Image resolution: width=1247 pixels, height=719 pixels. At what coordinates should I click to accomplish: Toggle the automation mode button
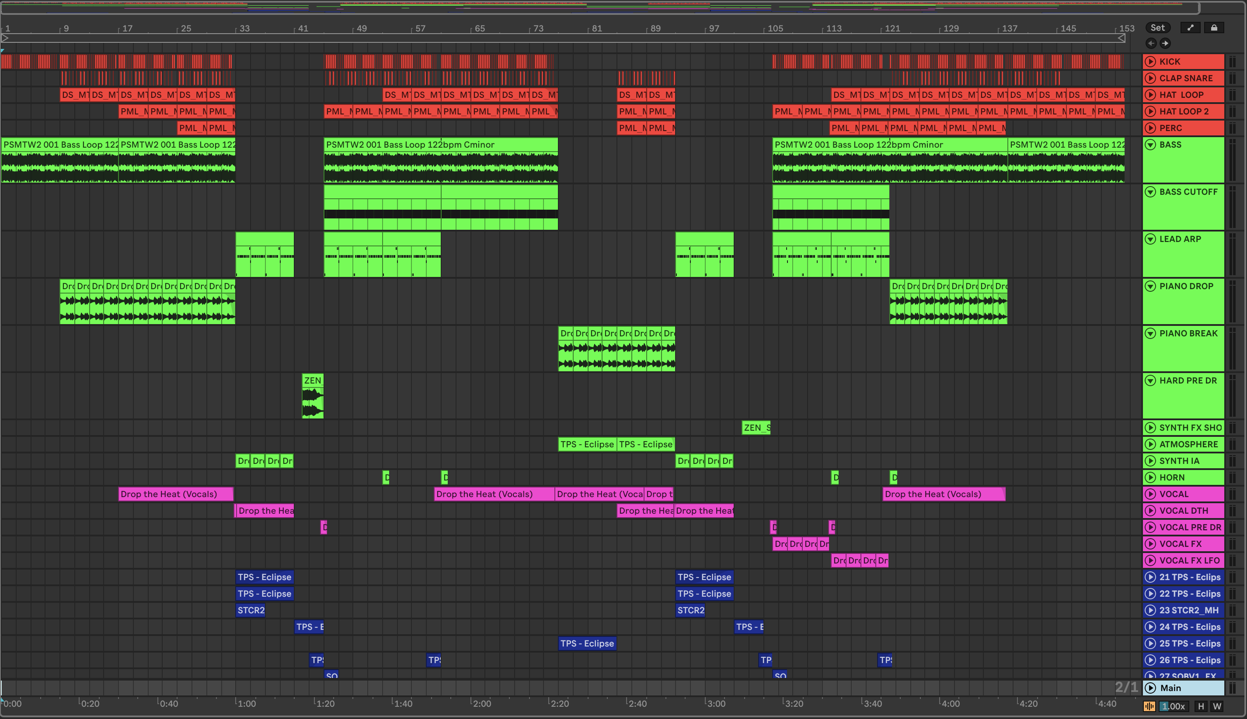point(1190,28)
